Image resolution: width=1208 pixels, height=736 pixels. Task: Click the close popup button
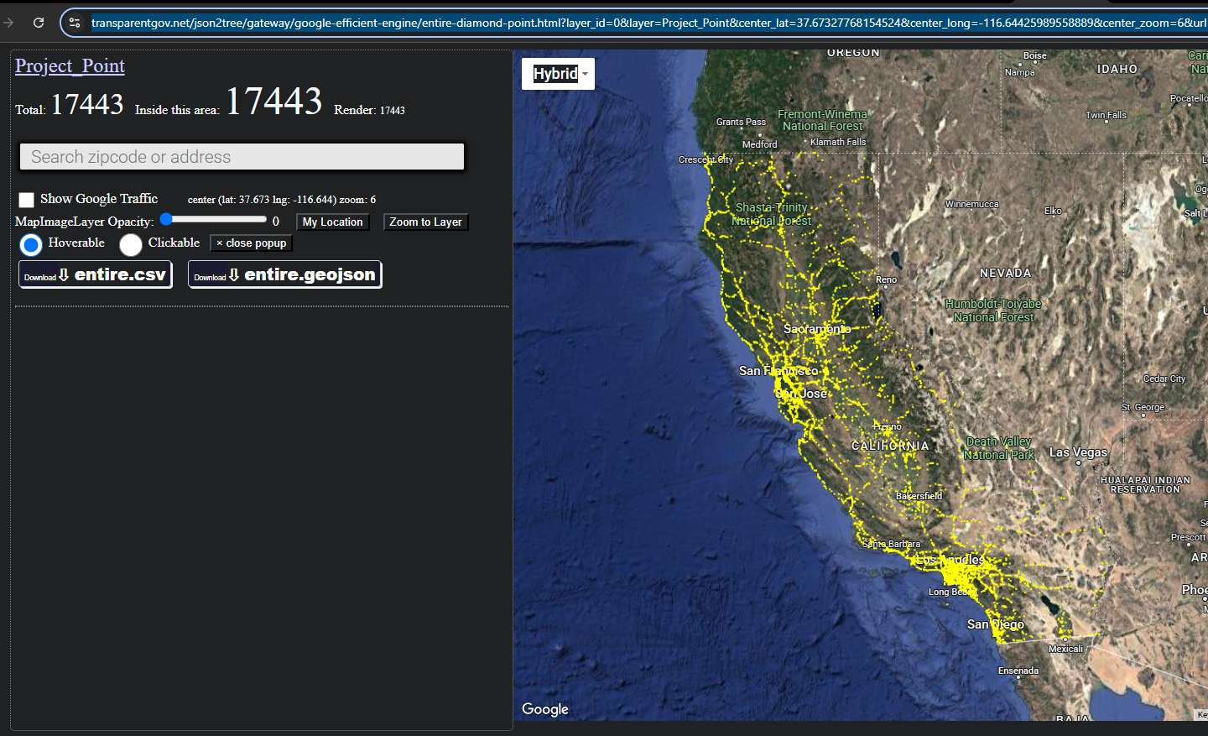click(251, 243)
